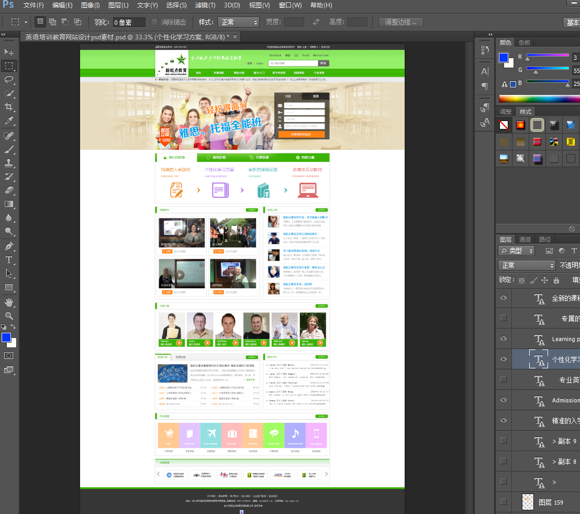The image size is (580, 514).
Task: Hide the 个性化学习 text layer
Action: [504, 359]
